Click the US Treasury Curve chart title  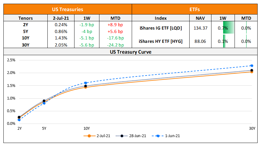tap(130, 52)
